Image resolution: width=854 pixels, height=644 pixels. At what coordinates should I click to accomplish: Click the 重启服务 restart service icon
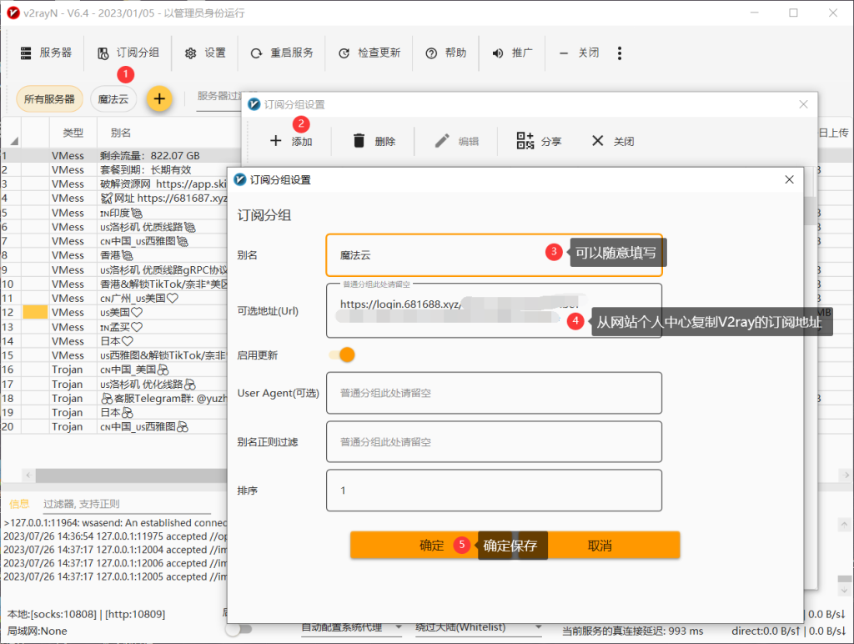click(x=257, y=53)
